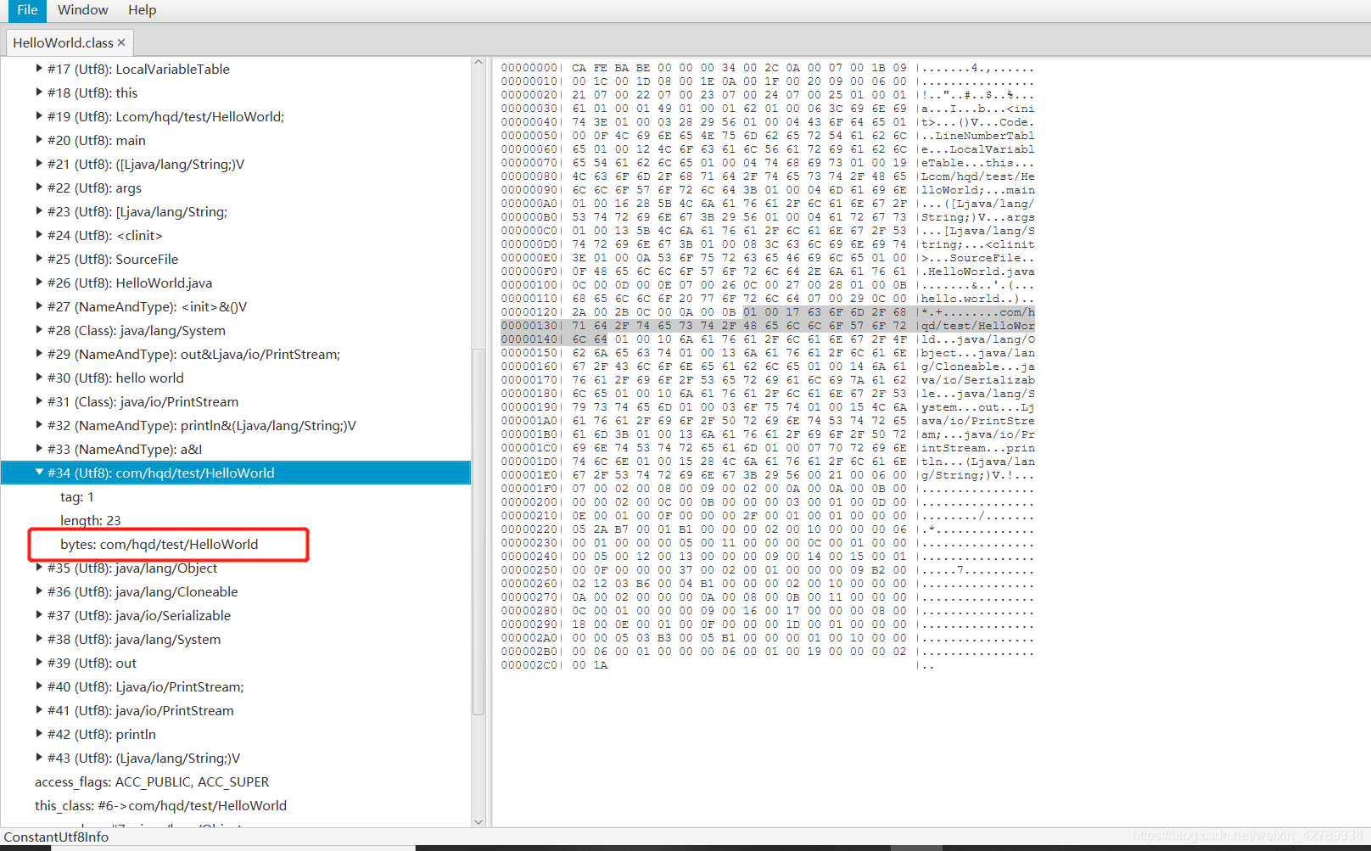The width and height of the screenshot is (1371, 851).
Task: Expand the #20 (Utf8): main node
Action: click(x=39, y=140)
